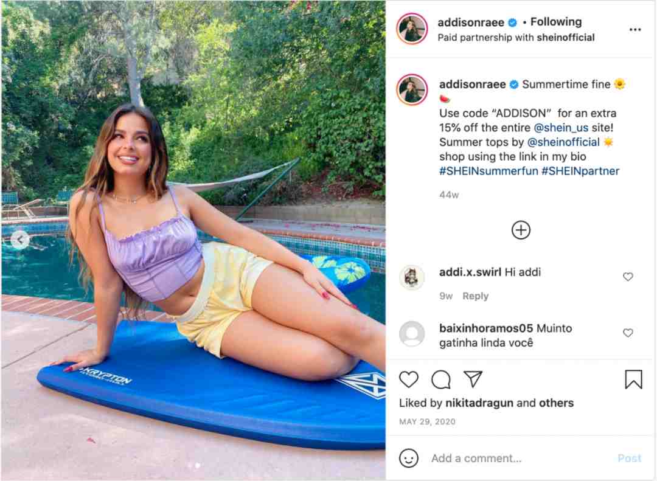The height and width of the screenshot is (481, 657).
Task: Reply to addi.x.swirl's comment
Action: point(475,296)
